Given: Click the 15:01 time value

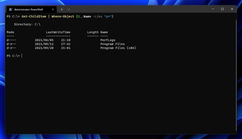Looking at the screenshot, I should point(66,48).
